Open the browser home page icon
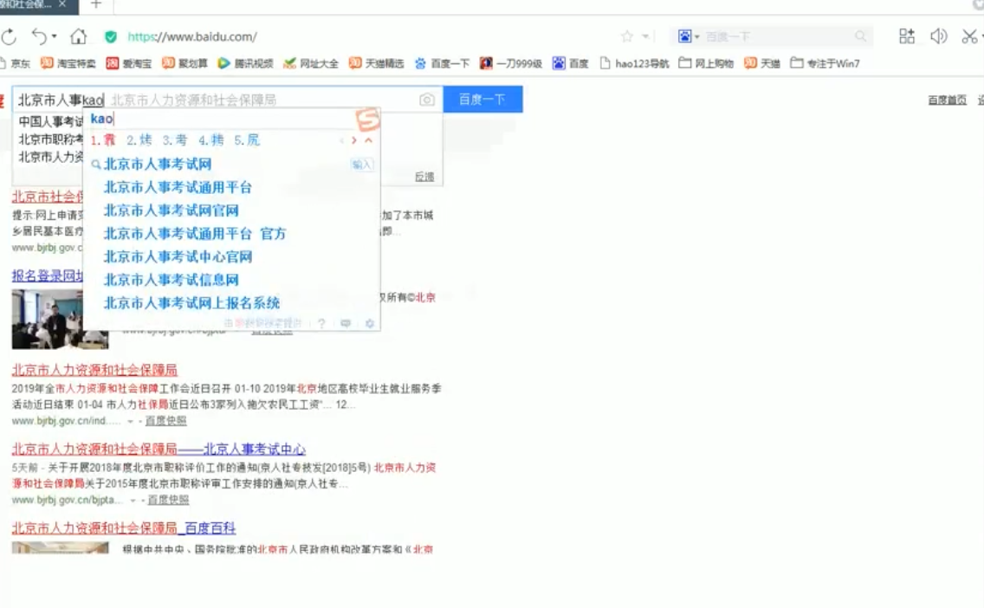Screen dimensions: 984x608 tap(79, 36)
